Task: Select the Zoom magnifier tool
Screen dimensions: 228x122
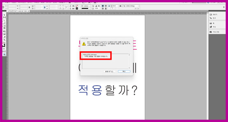Action: point(4,39)
